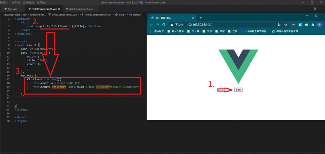The image size is (325, 154).
Task: Select the 我的標題Title2 browser tab
Action: click(x=172, y=18)
